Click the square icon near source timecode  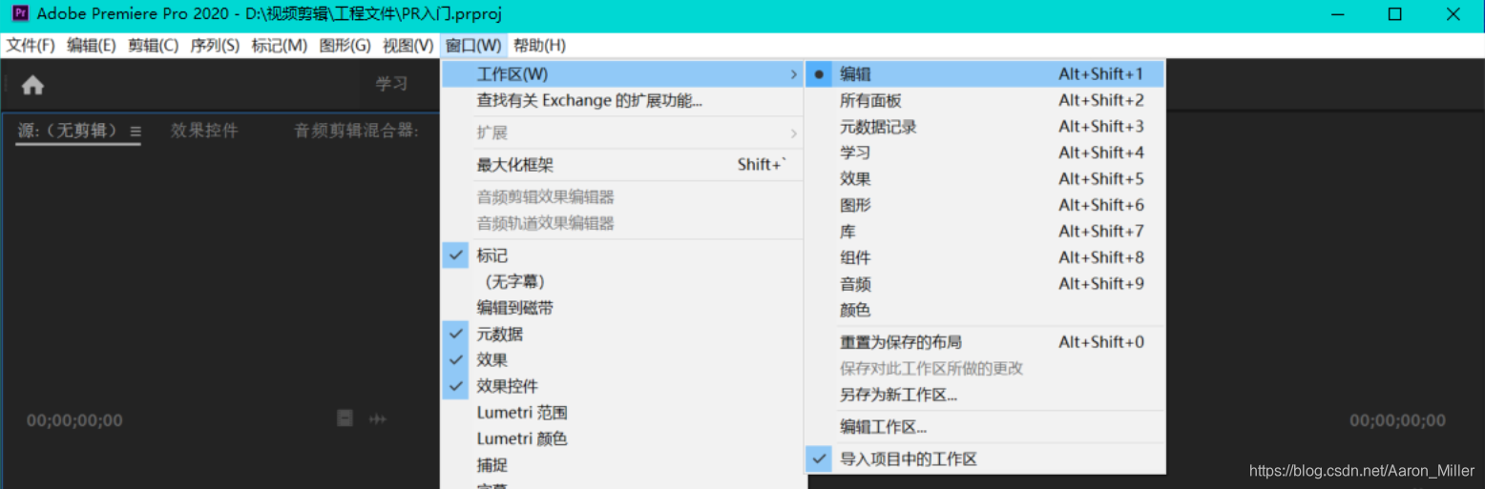pyautogui.click(x=345, y=418)
